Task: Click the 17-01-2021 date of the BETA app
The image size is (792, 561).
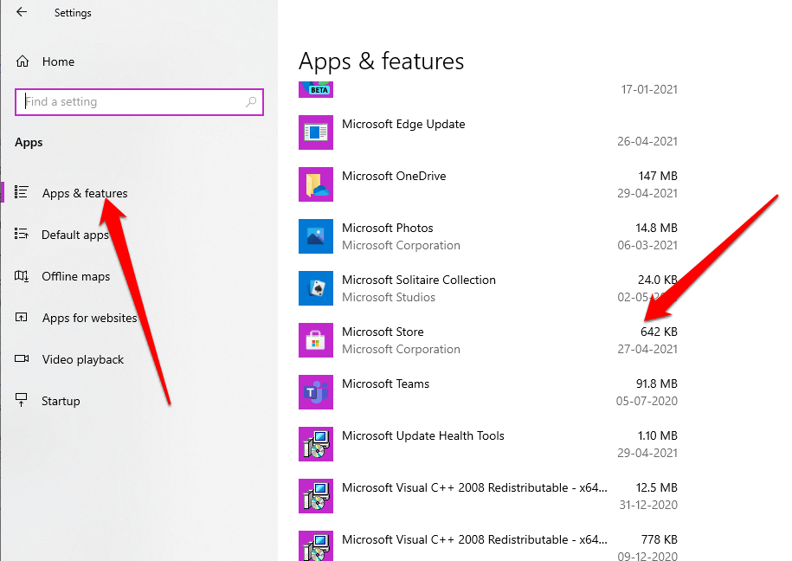Action: tap(649, 89)
